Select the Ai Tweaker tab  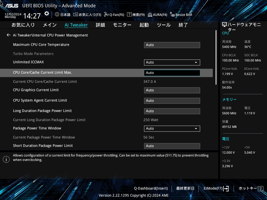click(x=76, y=25)
